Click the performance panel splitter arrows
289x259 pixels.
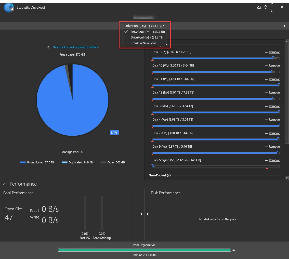(144, 214)
